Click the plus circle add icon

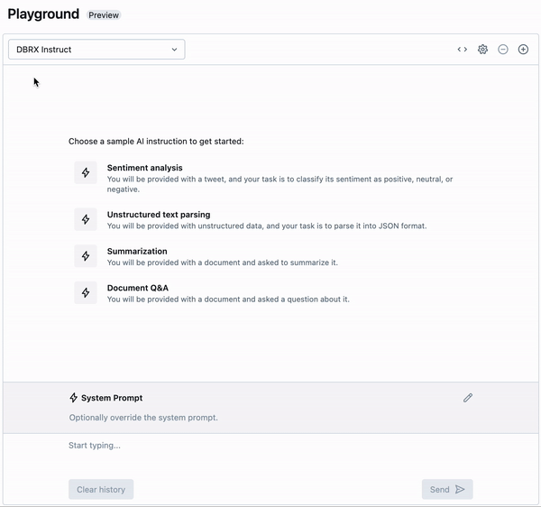[x=523, y=50]
